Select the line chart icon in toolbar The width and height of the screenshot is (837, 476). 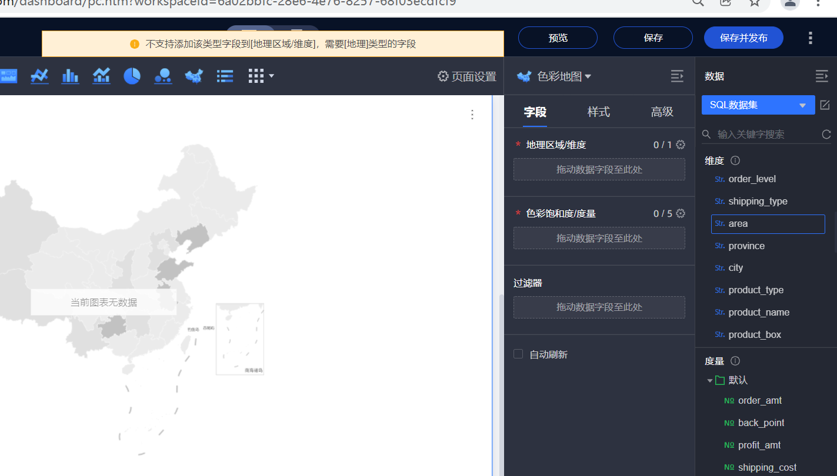39,76
